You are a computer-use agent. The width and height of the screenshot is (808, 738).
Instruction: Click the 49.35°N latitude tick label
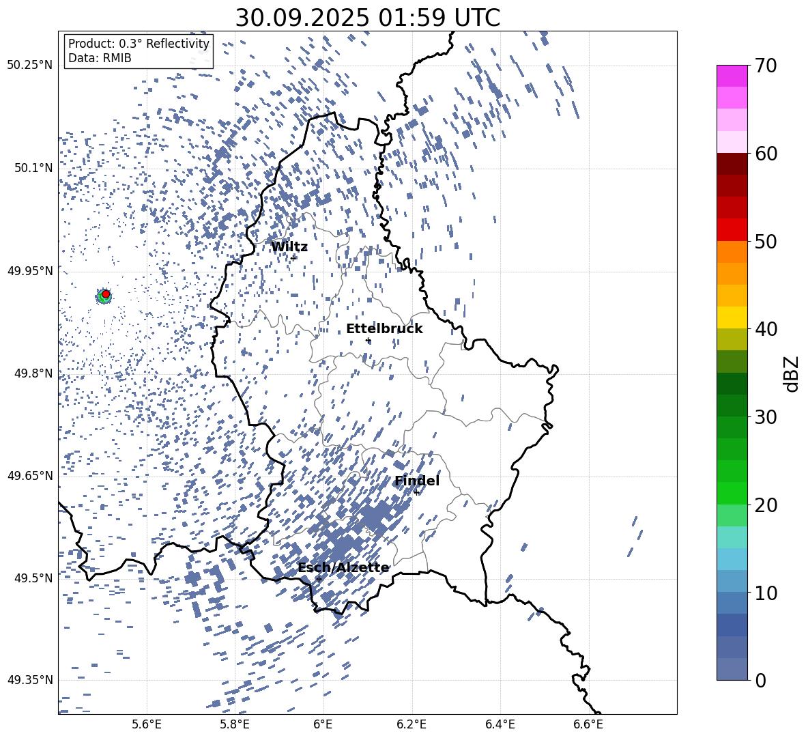click(x=29, y=680)
